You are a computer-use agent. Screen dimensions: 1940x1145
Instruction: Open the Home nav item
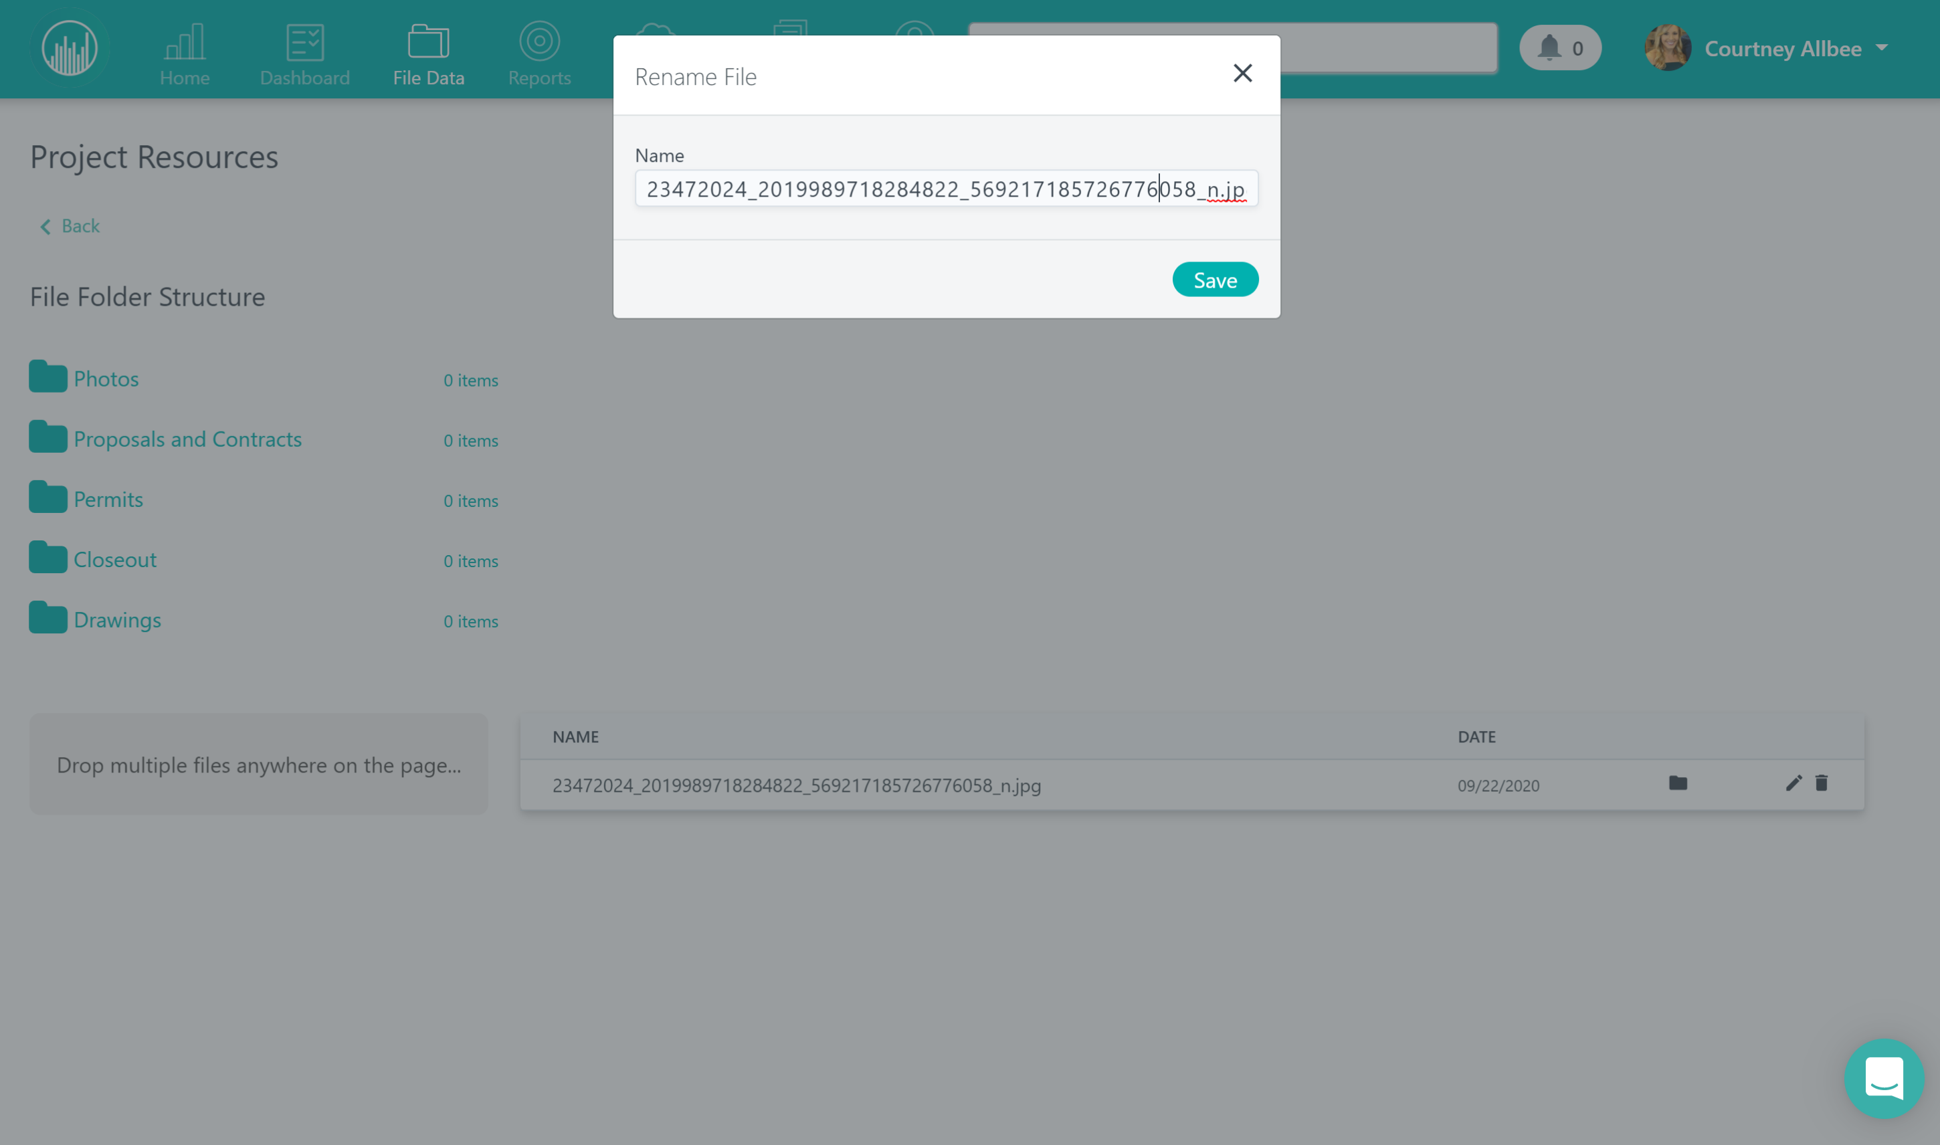coord(185,54)
